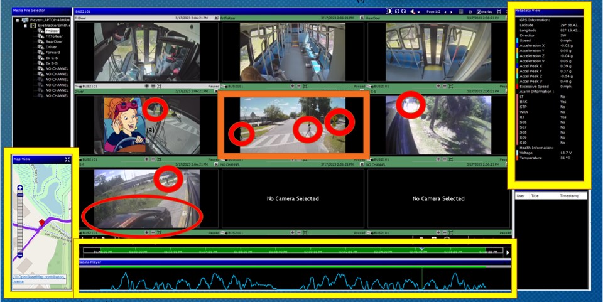The width and height of the screenshot is (603, 302).
Task: Select the Driver camera channel
Action: click(52, 47)
